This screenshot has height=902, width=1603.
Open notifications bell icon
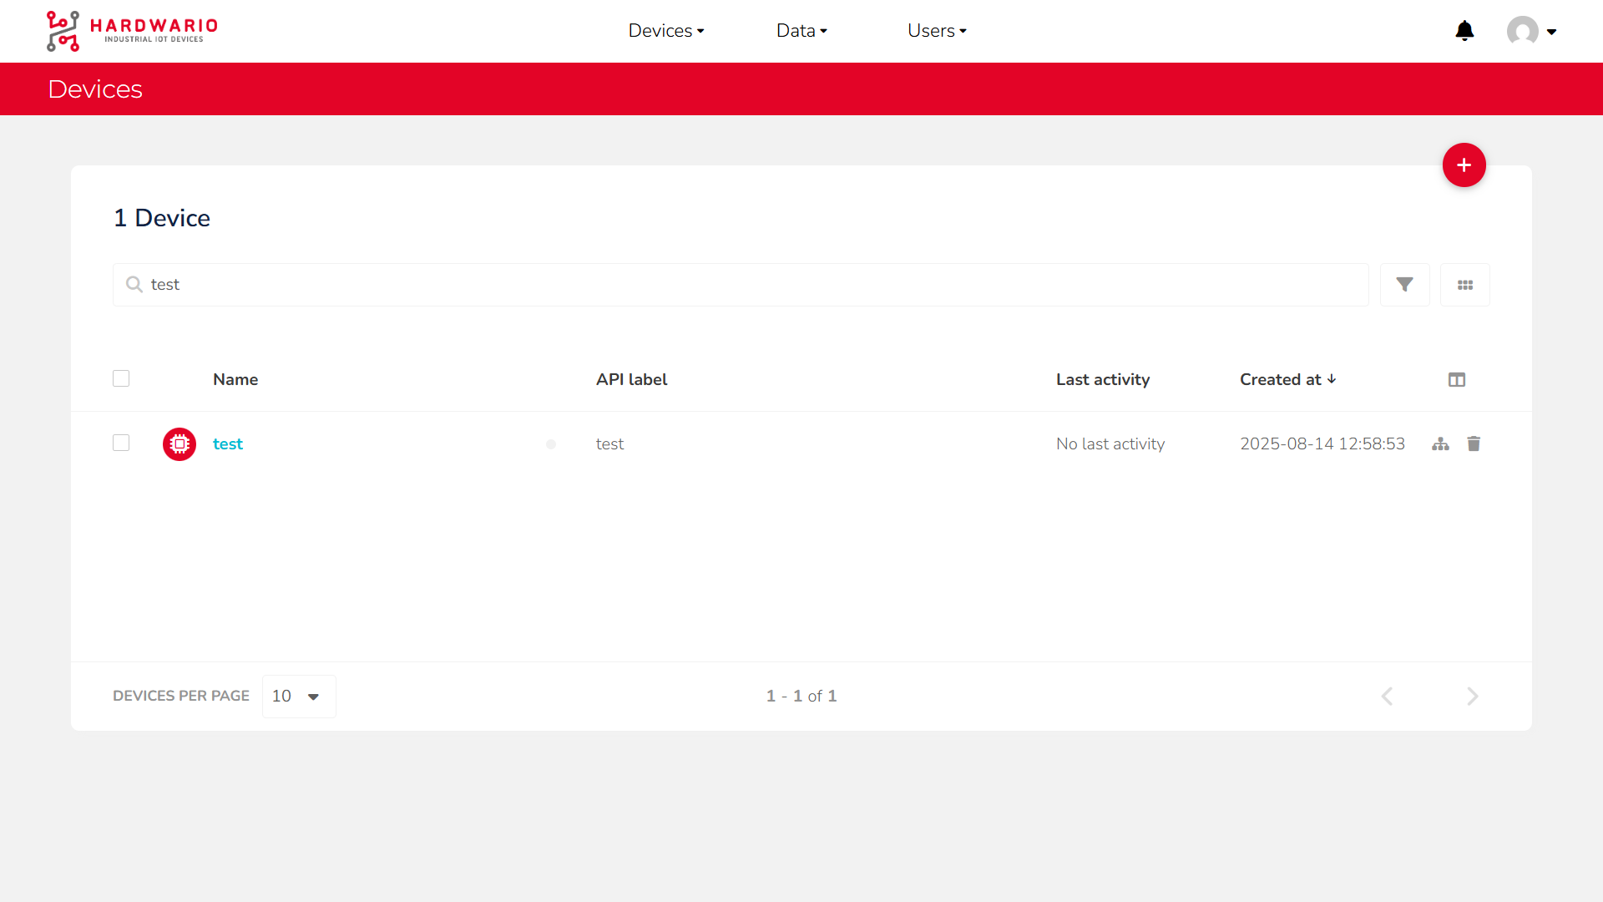(x=1464, y=31)
